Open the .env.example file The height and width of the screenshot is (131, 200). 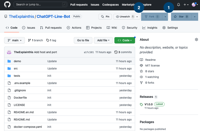point(22,83)
